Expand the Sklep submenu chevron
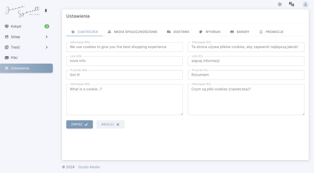Image resolution: width=314 pixels, height=173 pixels. (47, 37)
